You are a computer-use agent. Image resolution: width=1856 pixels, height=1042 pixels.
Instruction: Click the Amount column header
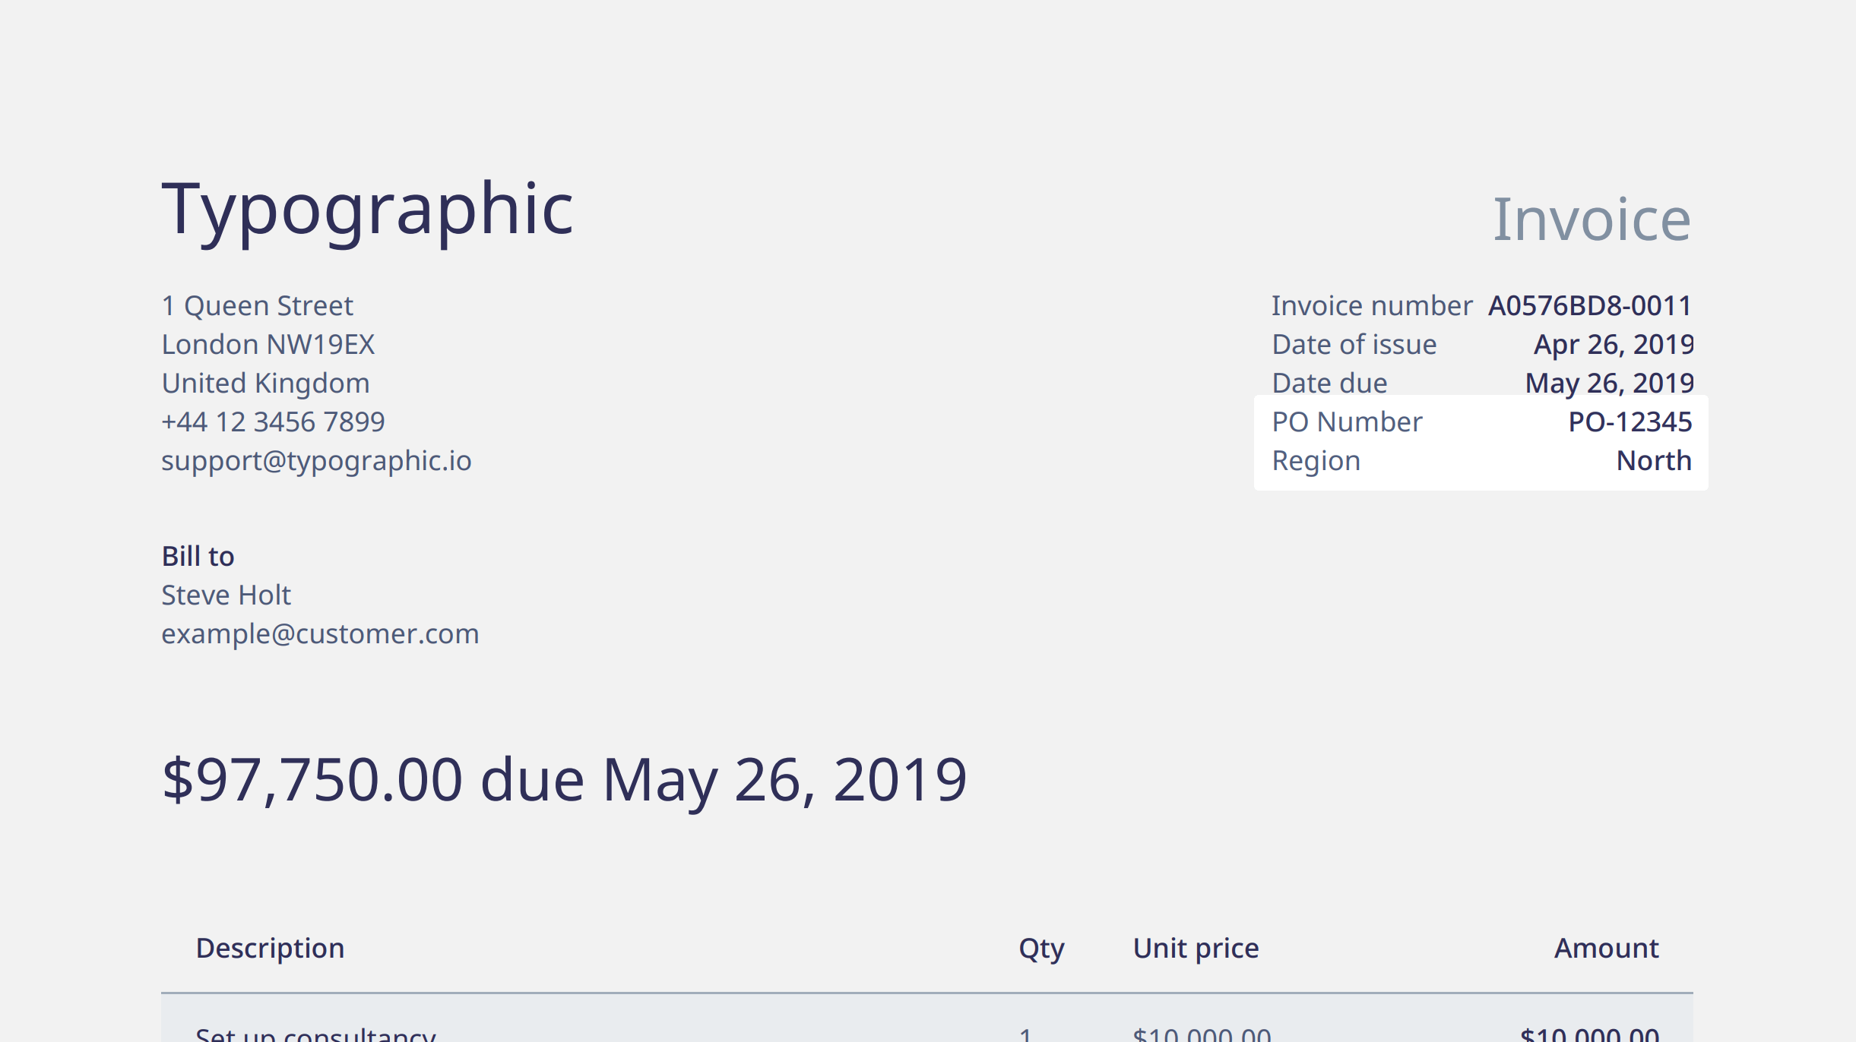(x=1606, y=948)
